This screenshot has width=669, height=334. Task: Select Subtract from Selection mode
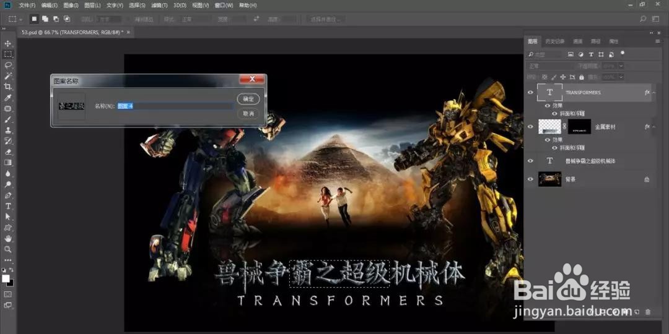(56, 19)
